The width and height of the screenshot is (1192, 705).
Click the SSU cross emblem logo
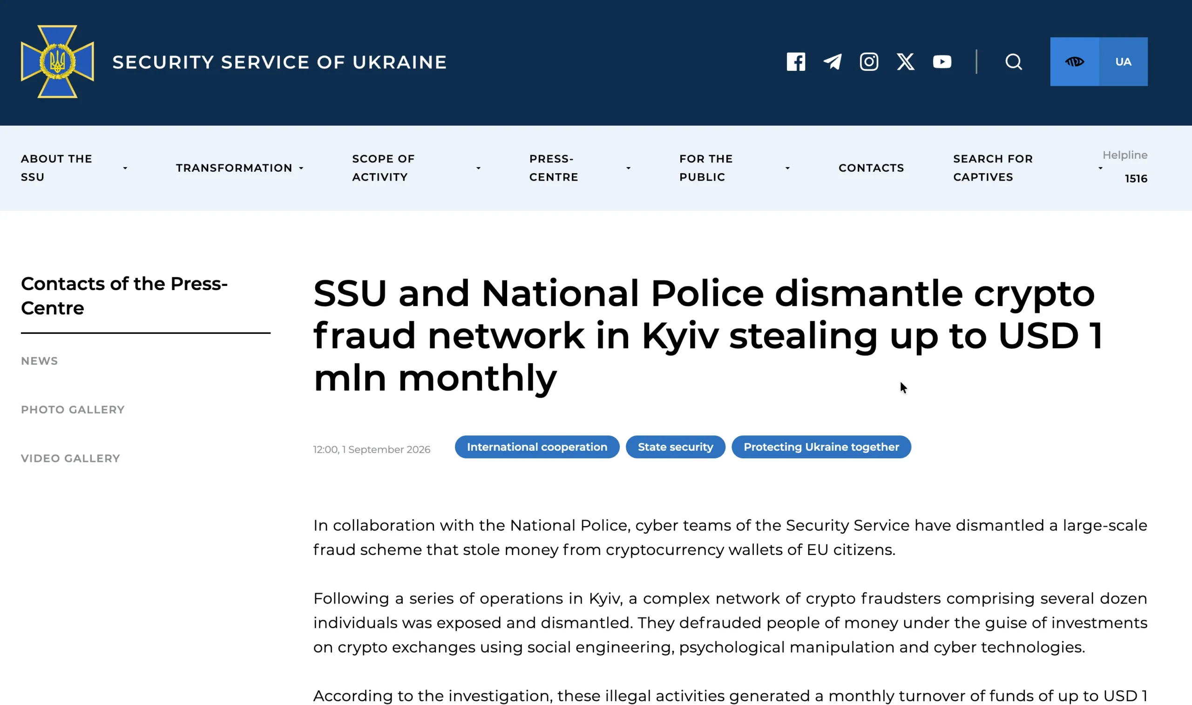pos(57,62)
